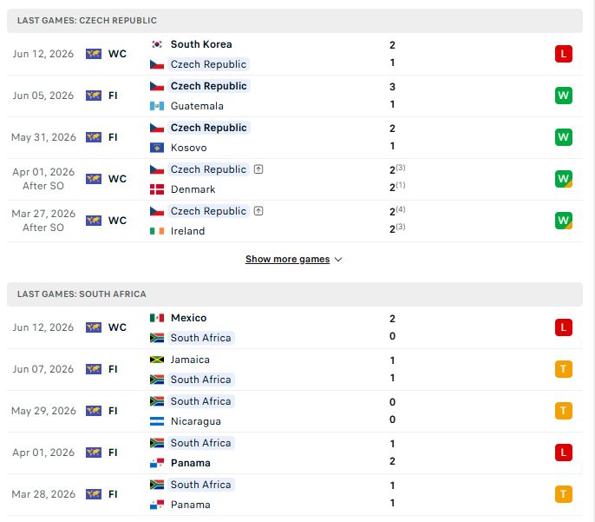Open the Last Games: Czech Republic header

point(295,21)
